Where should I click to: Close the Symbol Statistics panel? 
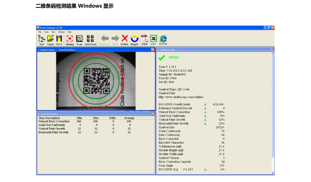153,114
